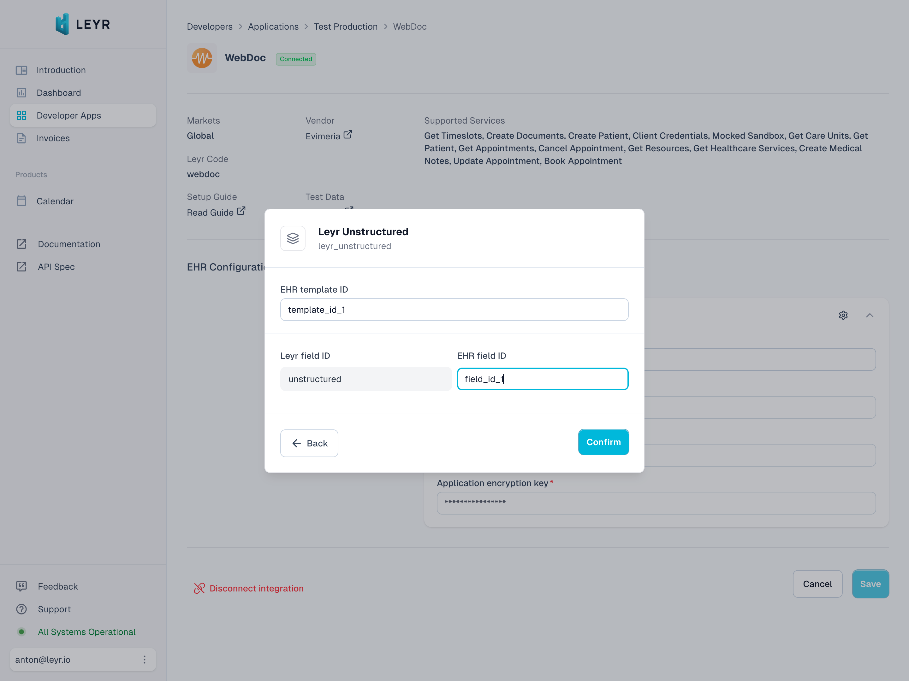
Task: Click the leyr_unstructured subtitle text
Action: (x=354, y=246)
